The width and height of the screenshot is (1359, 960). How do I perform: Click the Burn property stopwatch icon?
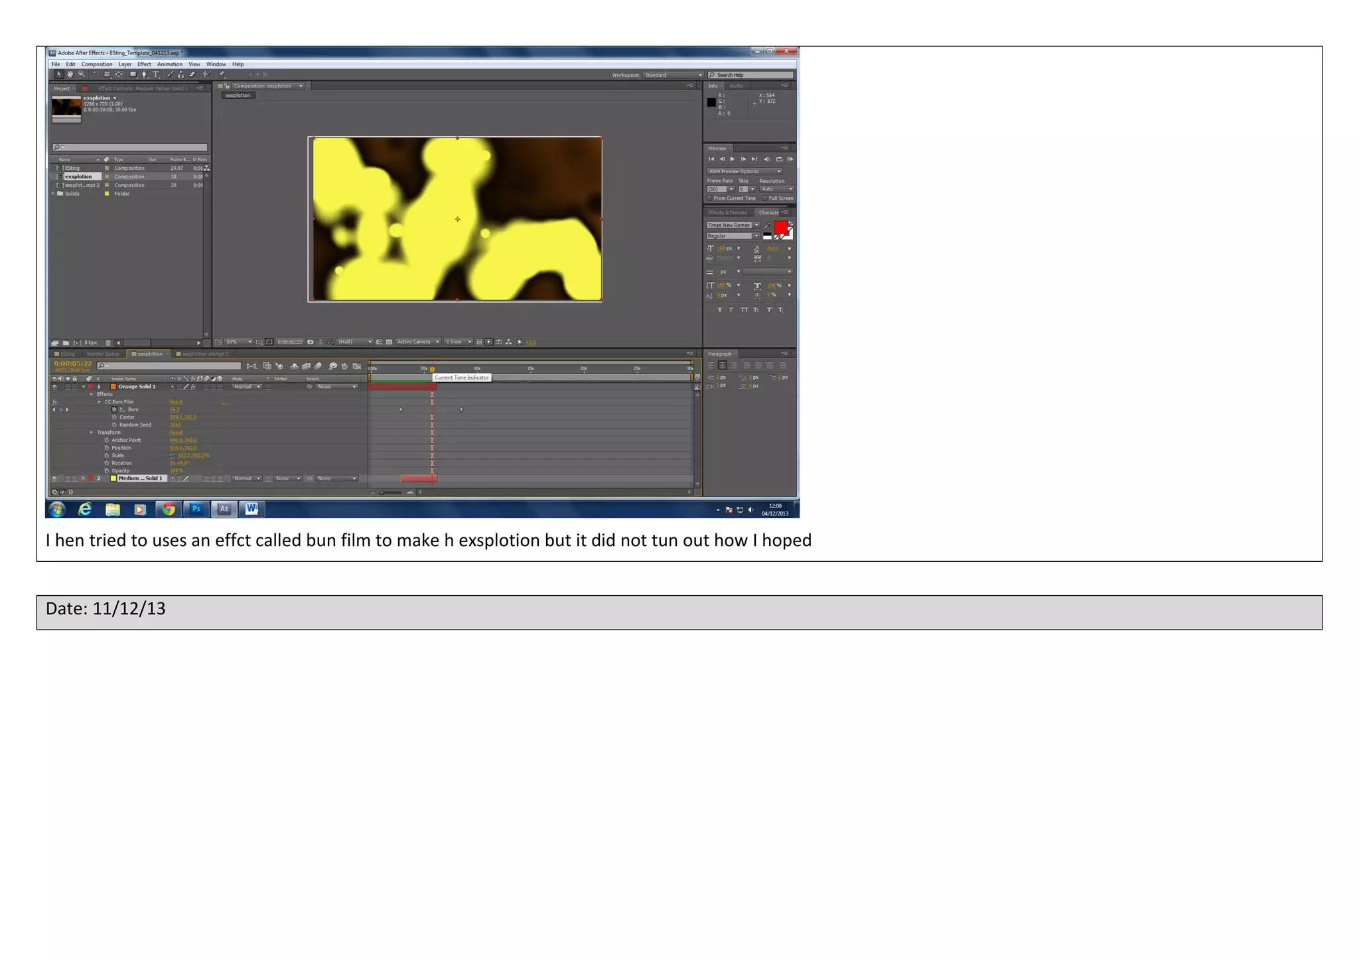tap(114, 410)
